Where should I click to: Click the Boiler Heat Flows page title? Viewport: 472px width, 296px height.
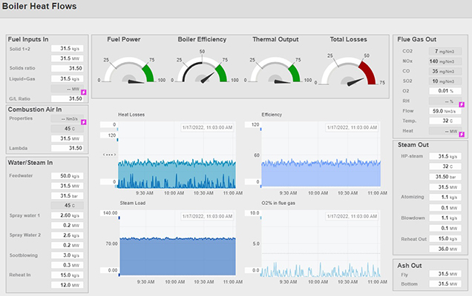click(45, 7)
